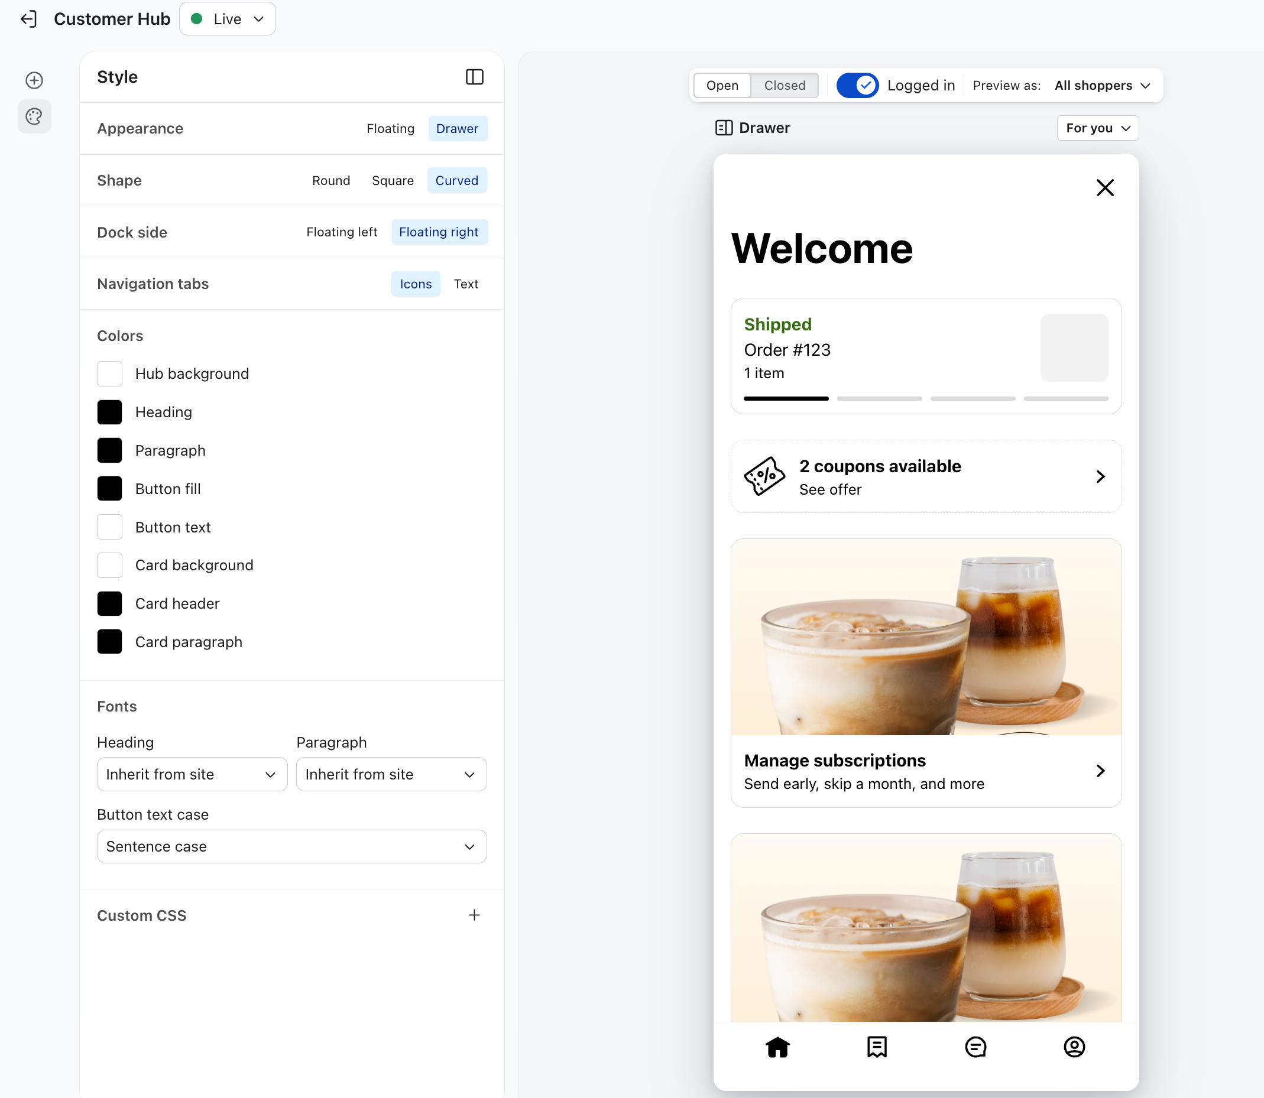The width and height of the screenshot is (1264, 1098).
Task: Add Custom CSS using plus icon
Action: tap(474, 915)
